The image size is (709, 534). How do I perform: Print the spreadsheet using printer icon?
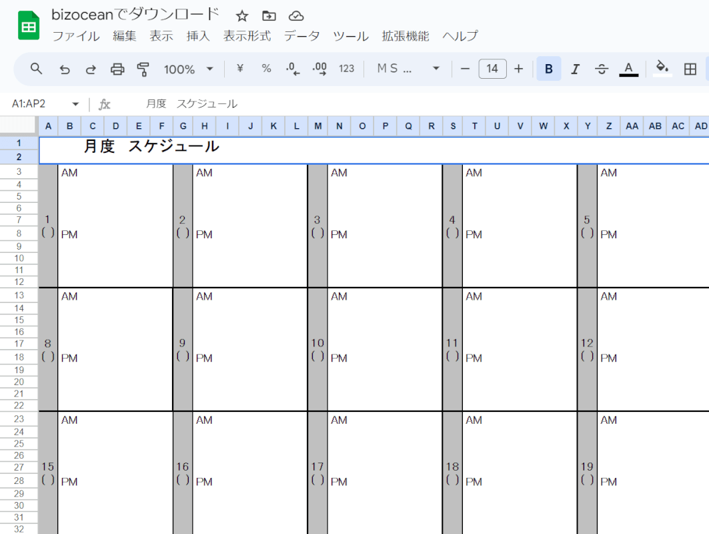(117, 69)
